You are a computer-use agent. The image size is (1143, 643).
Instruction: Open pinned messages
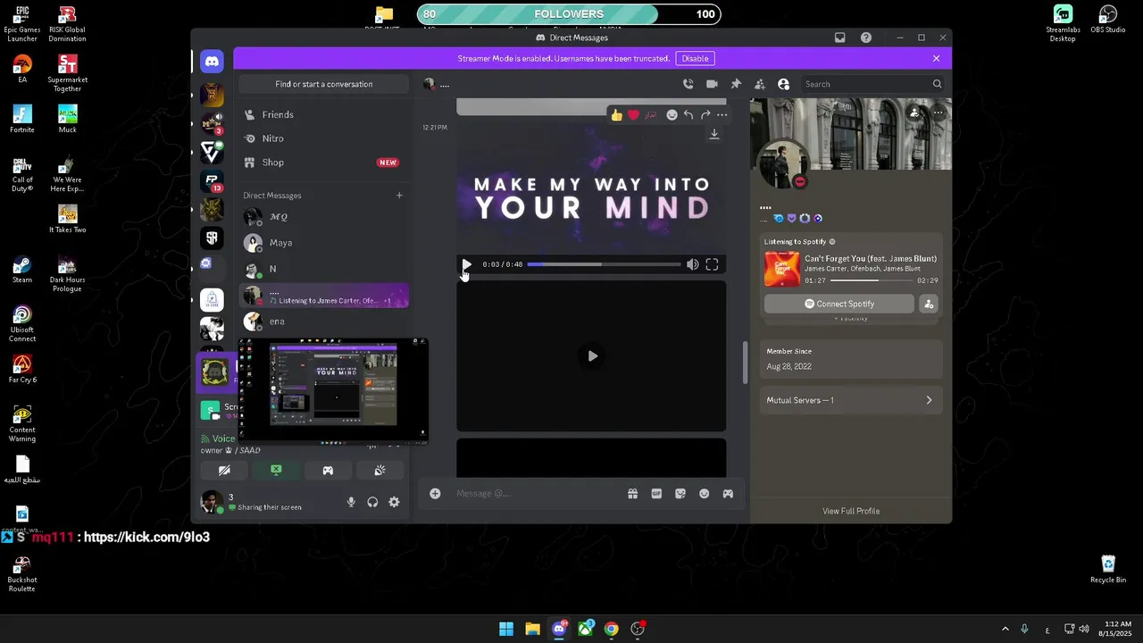click(x=736, y=84)
